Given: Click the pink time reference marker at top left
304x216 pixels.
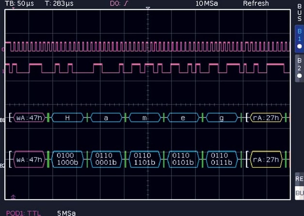Looking at the screenshot, I should pos(13,8).
